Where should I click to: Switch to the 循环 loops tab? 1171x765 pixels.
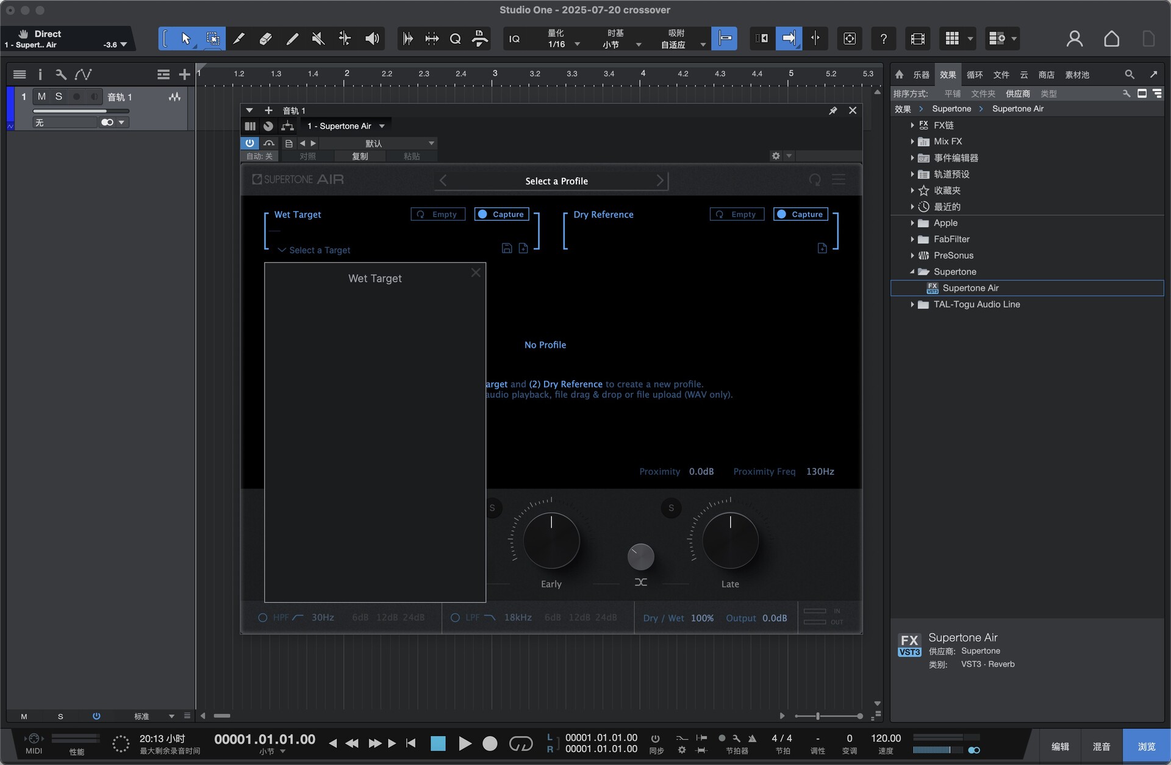(x=975, y=74)
